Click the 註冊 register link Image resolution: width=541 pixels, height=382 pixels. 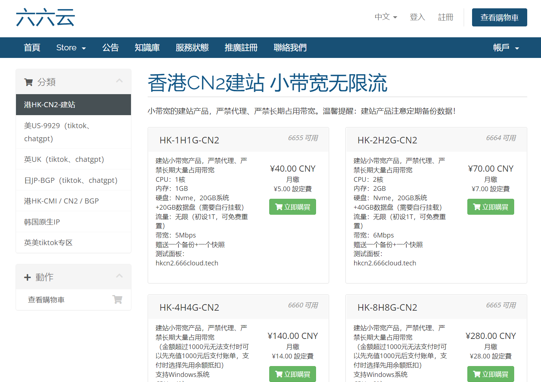(x=446, y=17)
